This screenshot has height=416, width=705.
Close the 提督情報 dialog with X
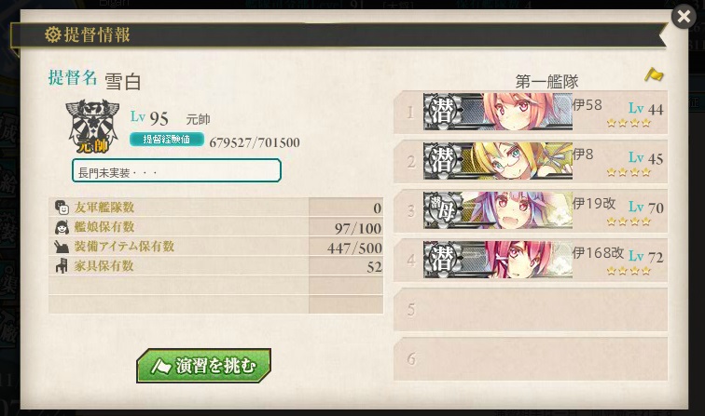point(684,17)
